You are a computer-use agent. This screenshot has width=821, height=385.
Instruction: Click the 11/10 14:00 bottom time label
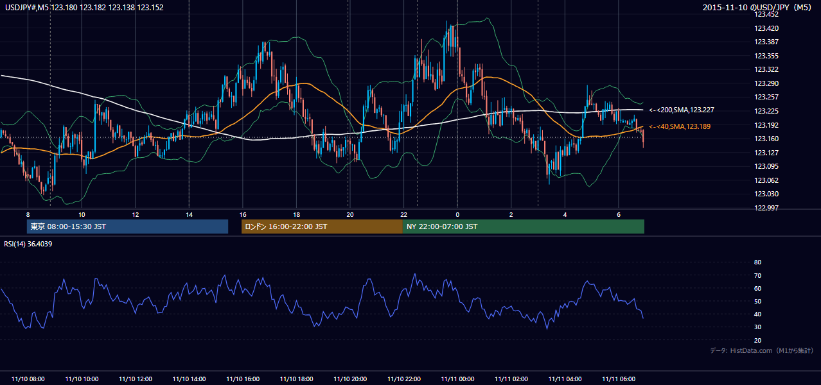click(x=189, y=379)
